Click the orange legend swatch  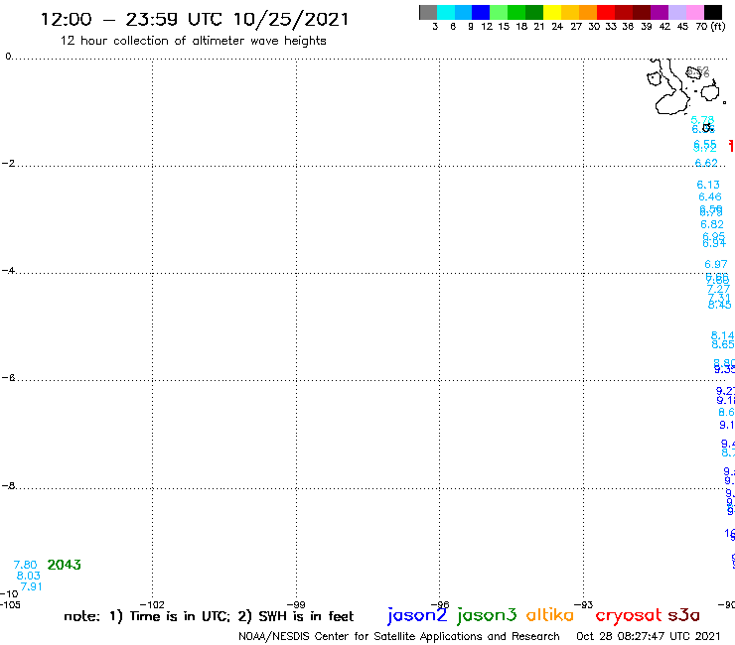[588, 12]
